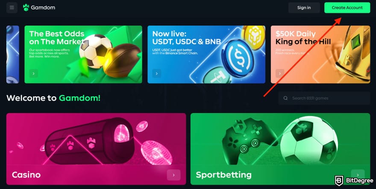Open the Casino category card
Image resolution: width=376 pixels, height=189 pixels.
pos(96,149)
